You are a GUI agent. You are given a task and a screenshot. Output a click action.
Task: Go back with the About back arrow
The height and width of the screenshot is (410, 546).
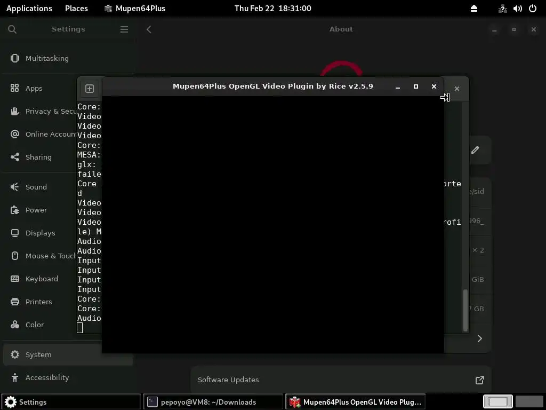coord(149,29)
